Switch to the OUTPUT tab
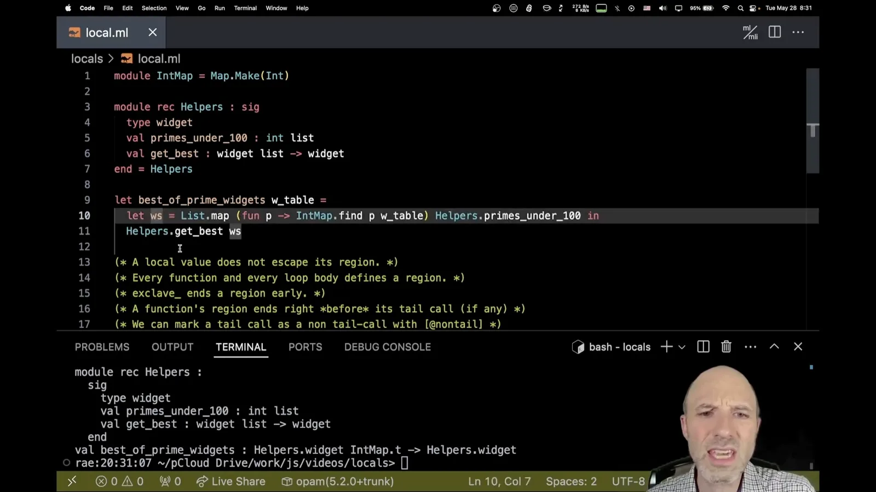Screen dimensions: 876x492 point(172,347)
